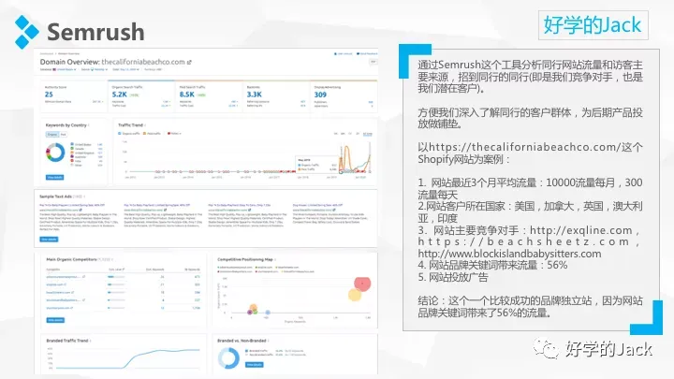Toggle the Organic traffic checkbox in Traffic Trend
This screenshot has width=674, height=379.
[x=120, y=134]
